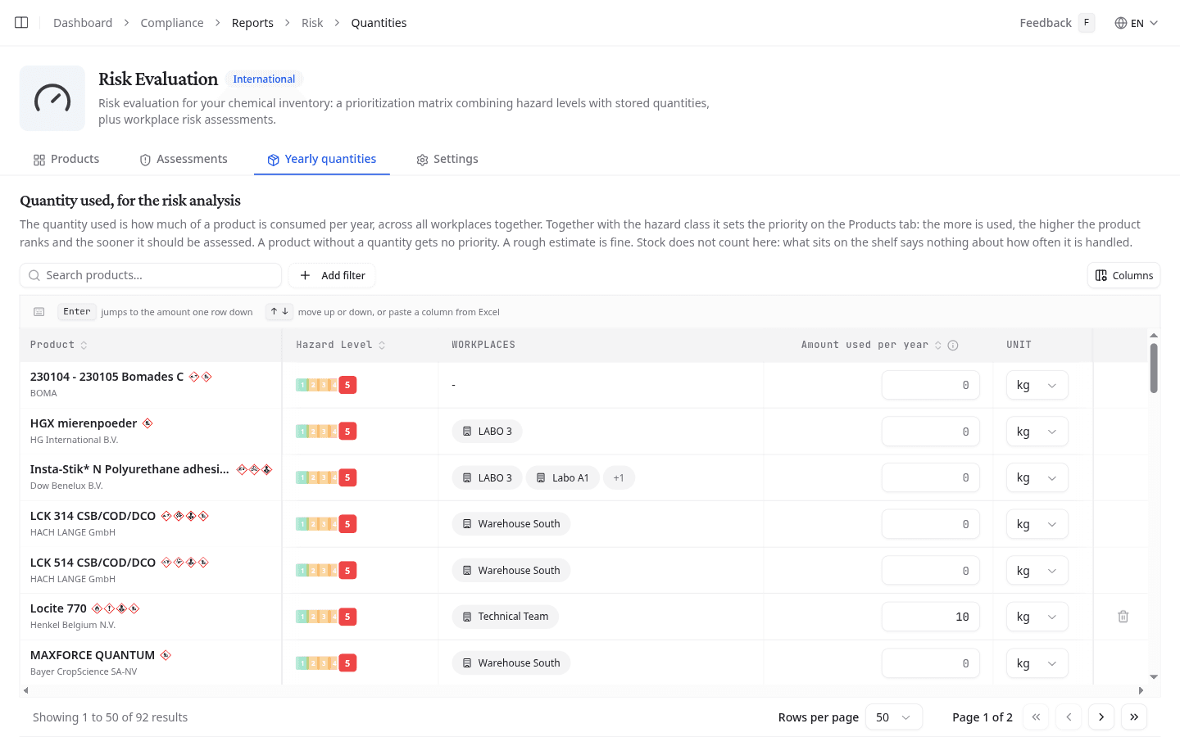The height and width of the screenshot is (737, 1180).
Task: Open the Reports breadcrumb
Action: (x=252, y=23)
